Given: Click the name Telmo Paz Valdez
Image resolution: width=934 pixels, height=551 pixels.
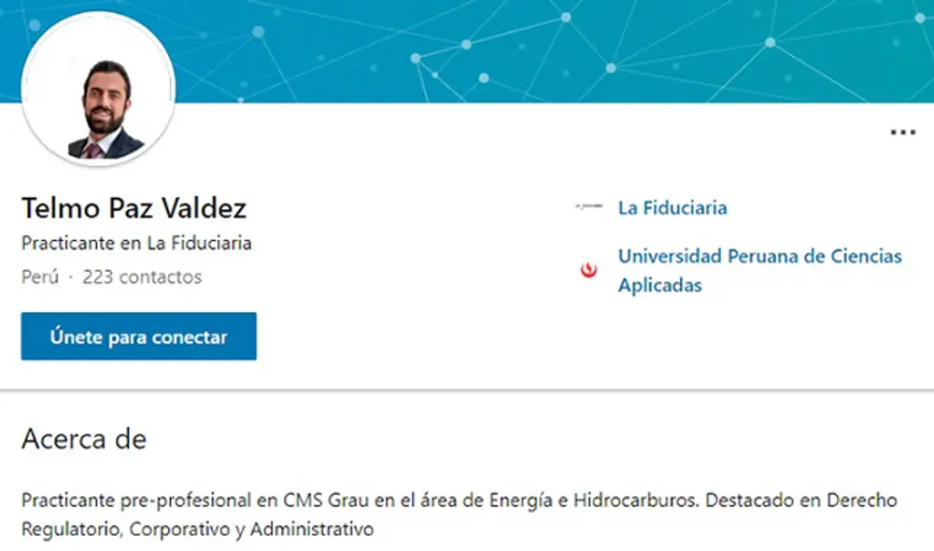Looking at the screenshot, I should [x=134, y=207].
